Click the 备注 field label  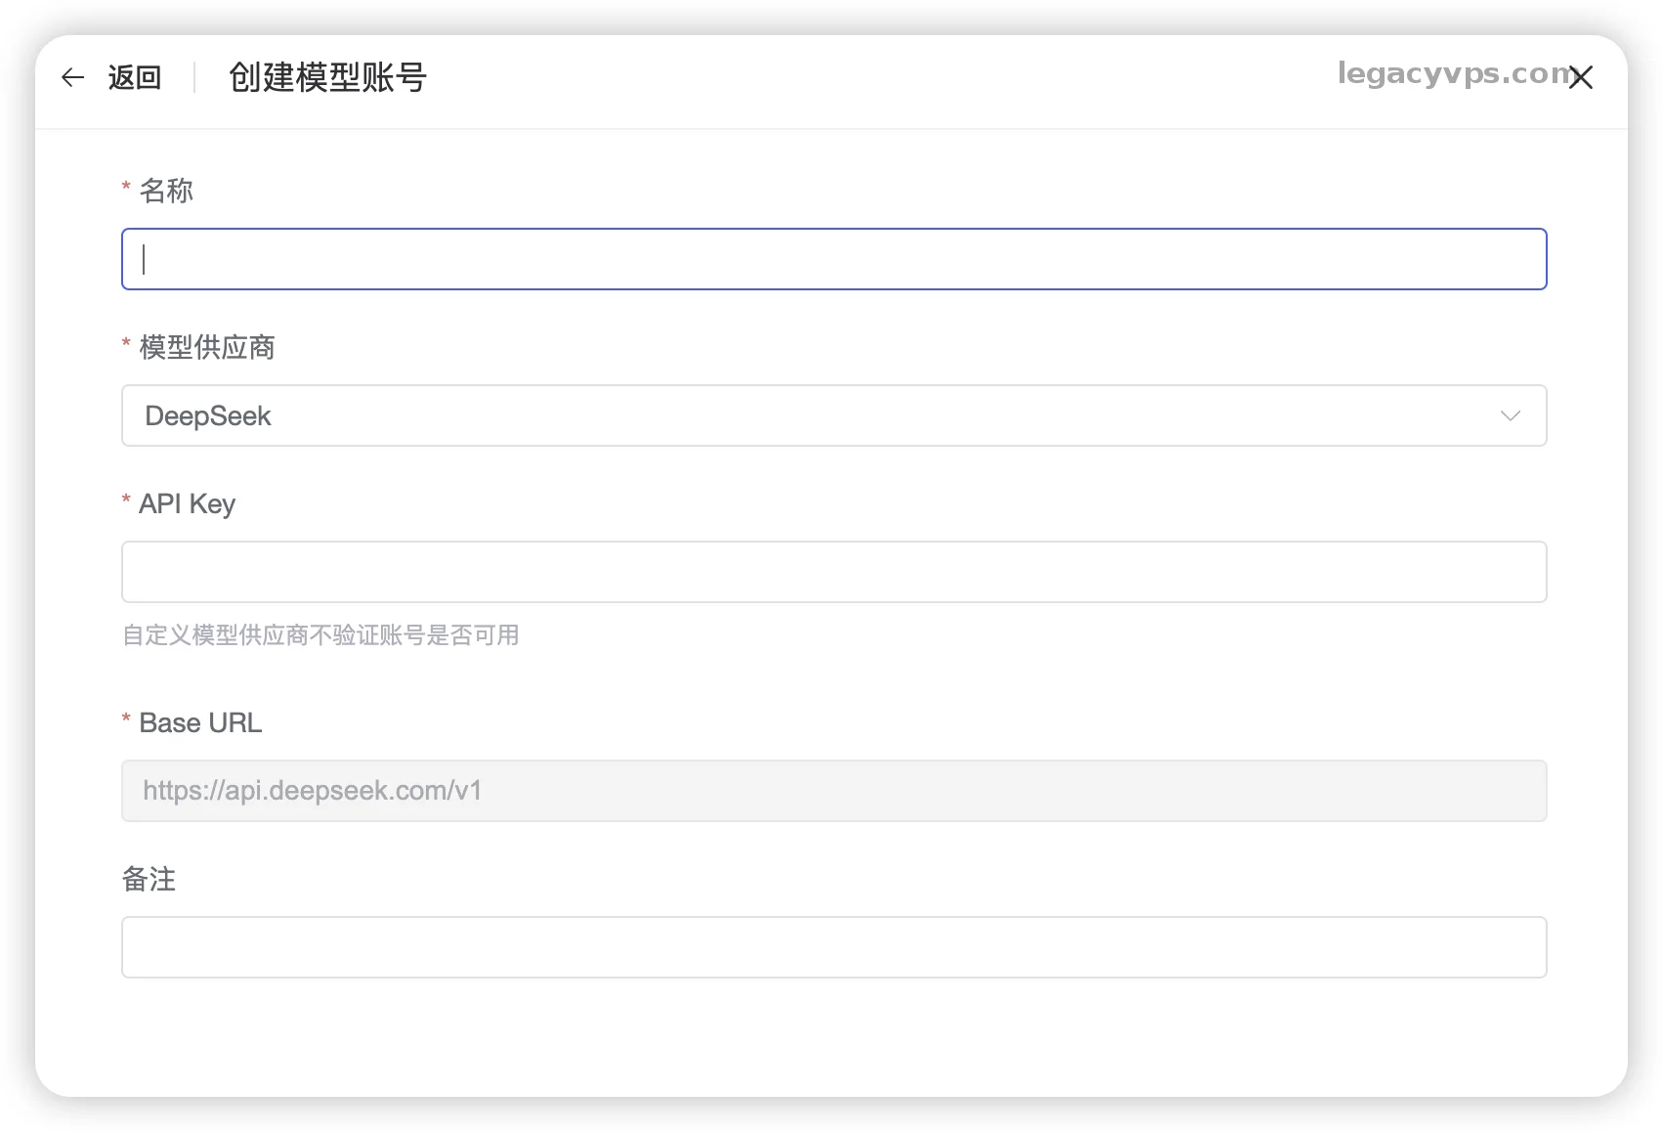[x=149, y=879]
